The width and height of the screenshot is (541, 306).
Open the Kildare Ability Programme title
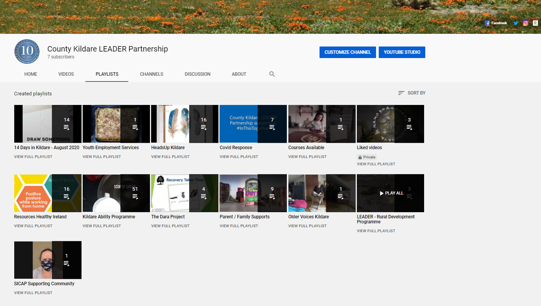(109, 217)
